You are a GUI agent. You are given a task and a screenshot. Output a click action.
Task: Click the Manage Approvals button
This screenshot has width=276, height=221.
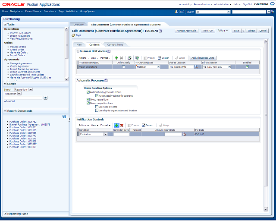click(x=186, y=31)
